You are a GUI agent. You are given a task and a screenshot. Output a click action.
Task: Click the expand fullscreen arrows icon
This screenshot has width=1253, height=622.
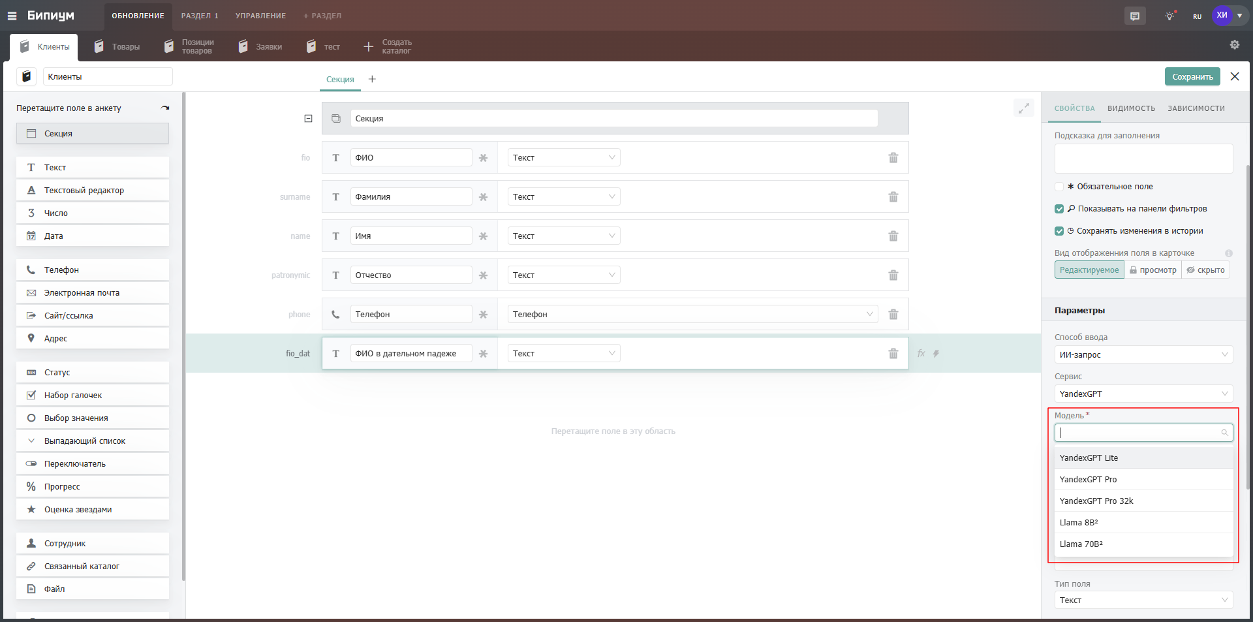click(1023, 108)
